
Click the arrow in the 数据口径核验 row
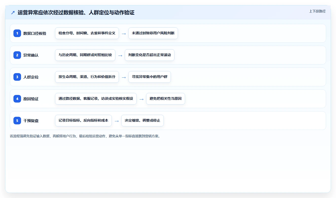124,34
